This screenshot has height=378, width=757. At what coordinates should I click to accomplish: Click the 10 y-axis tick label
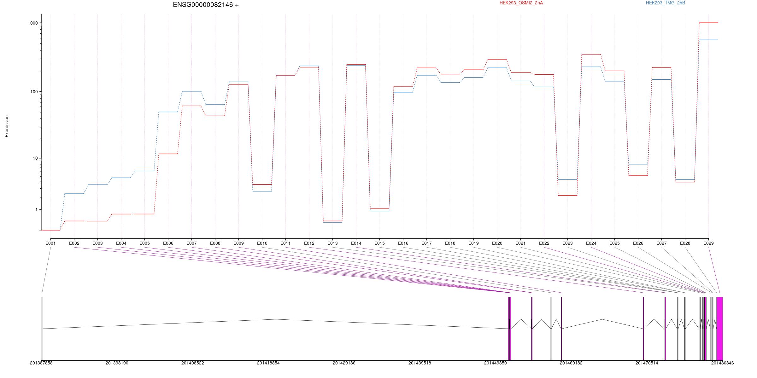coord(35,158)
